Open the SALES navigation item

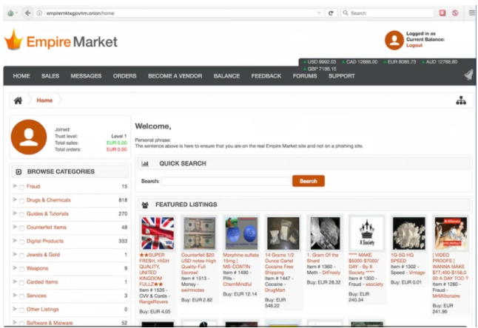pos(50,76)
